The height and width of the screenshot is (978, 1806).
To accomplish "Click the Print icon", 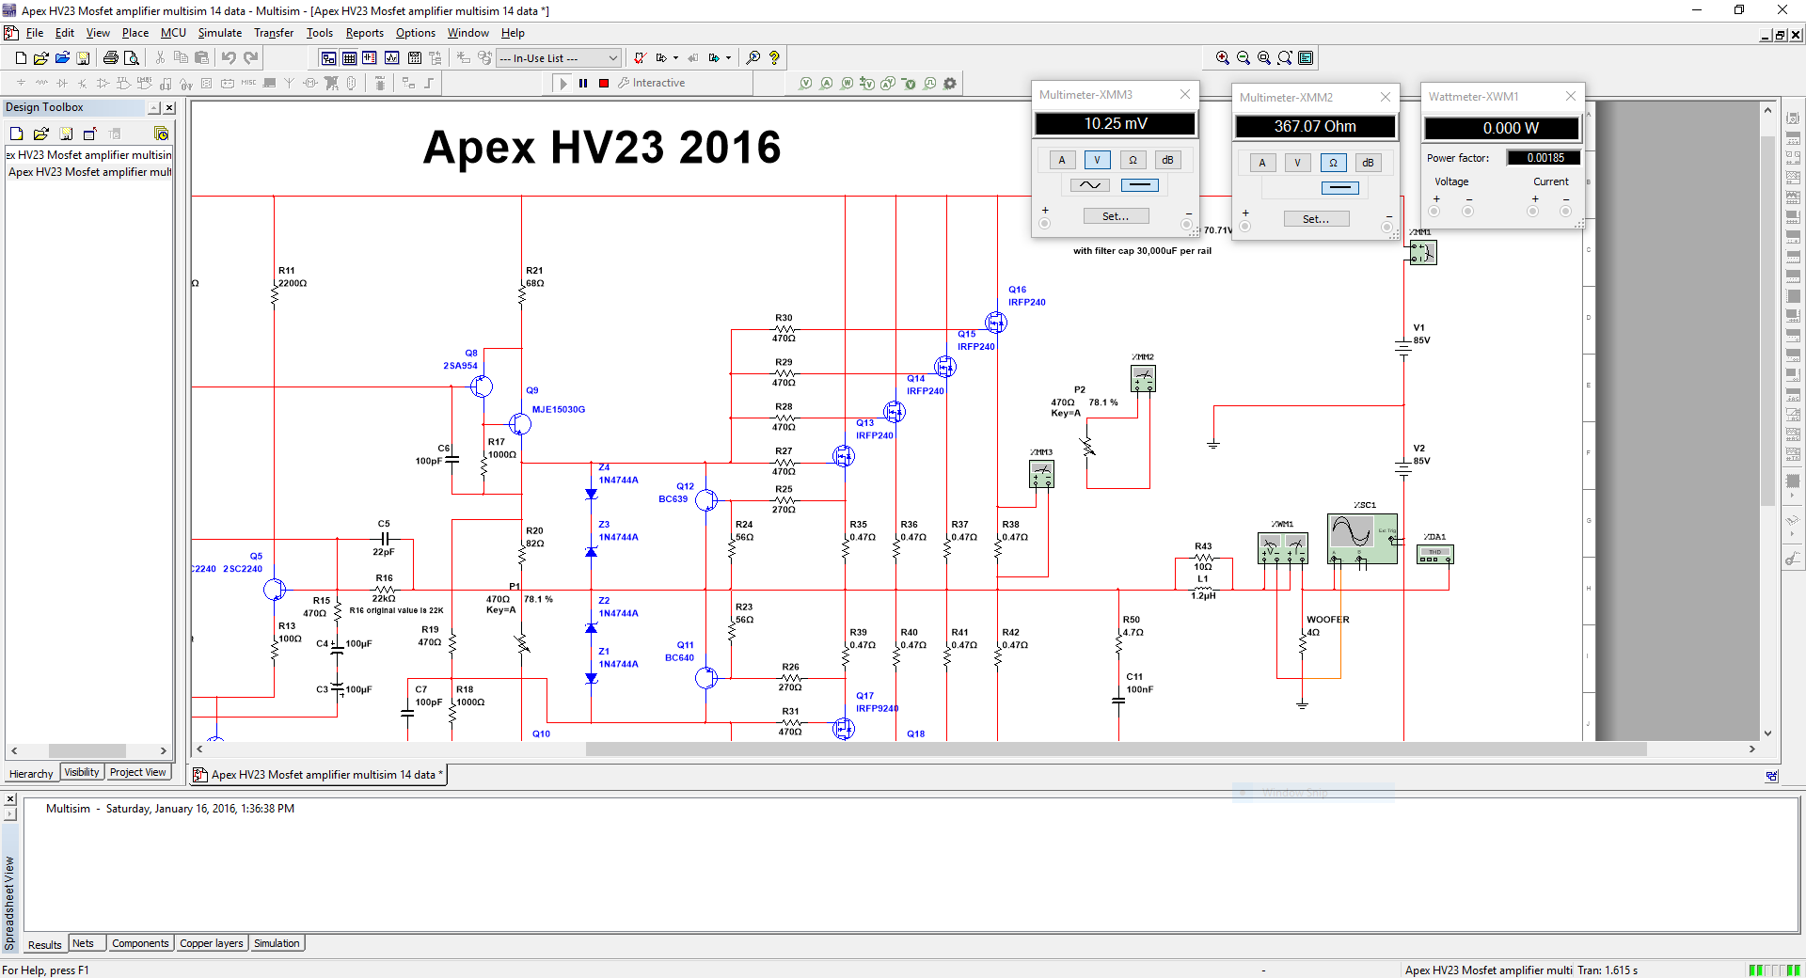I will click(110, 58).
